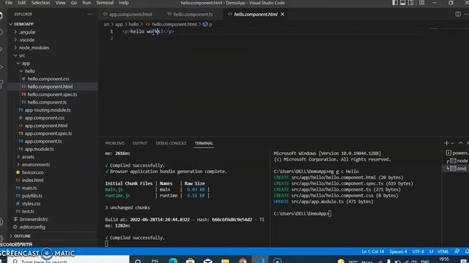
Task: Collapse the DEMOAPP root folder
Action: pos(23,24)
